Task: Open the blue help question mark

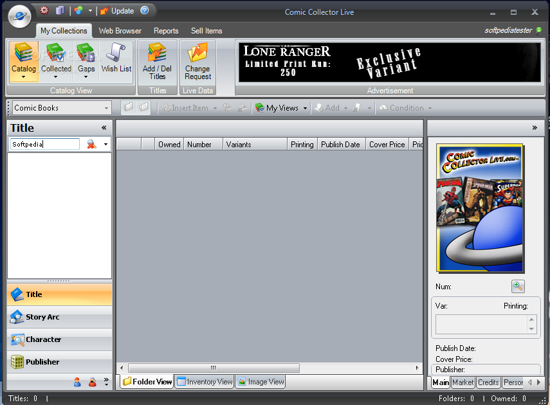Action: click(145, 10)
